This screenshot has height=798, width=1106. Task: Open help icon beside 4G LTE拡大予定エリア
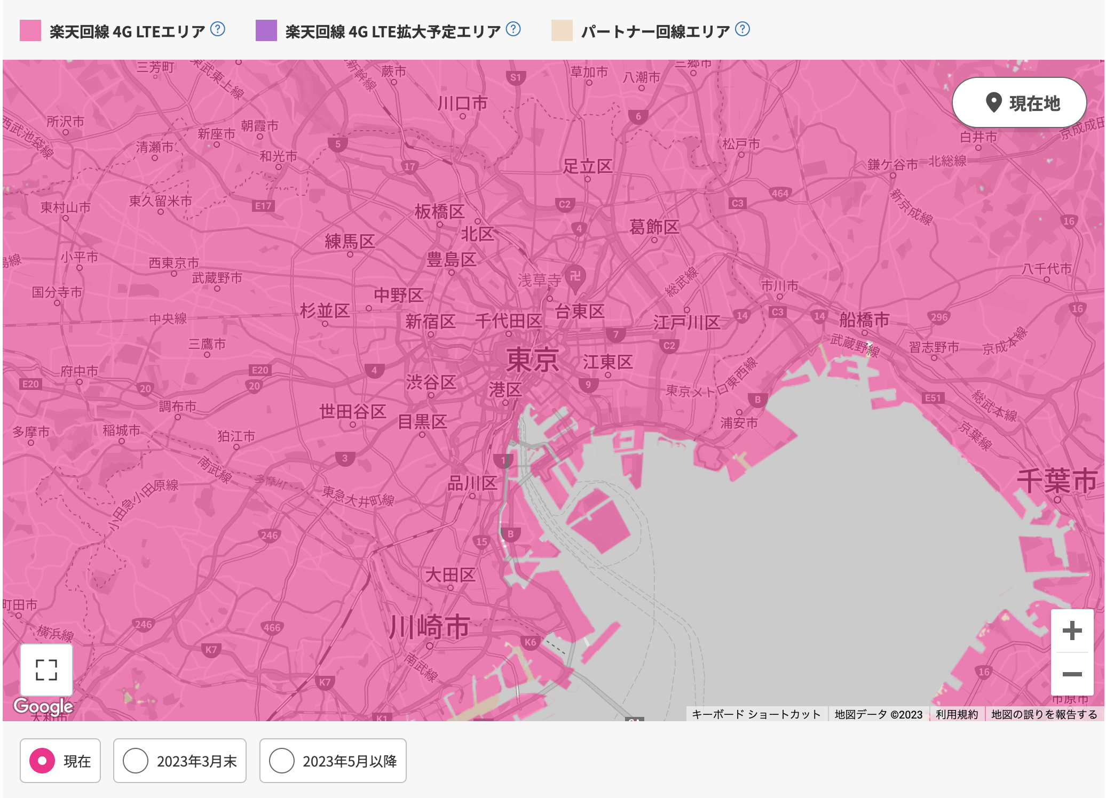[513, 29]
